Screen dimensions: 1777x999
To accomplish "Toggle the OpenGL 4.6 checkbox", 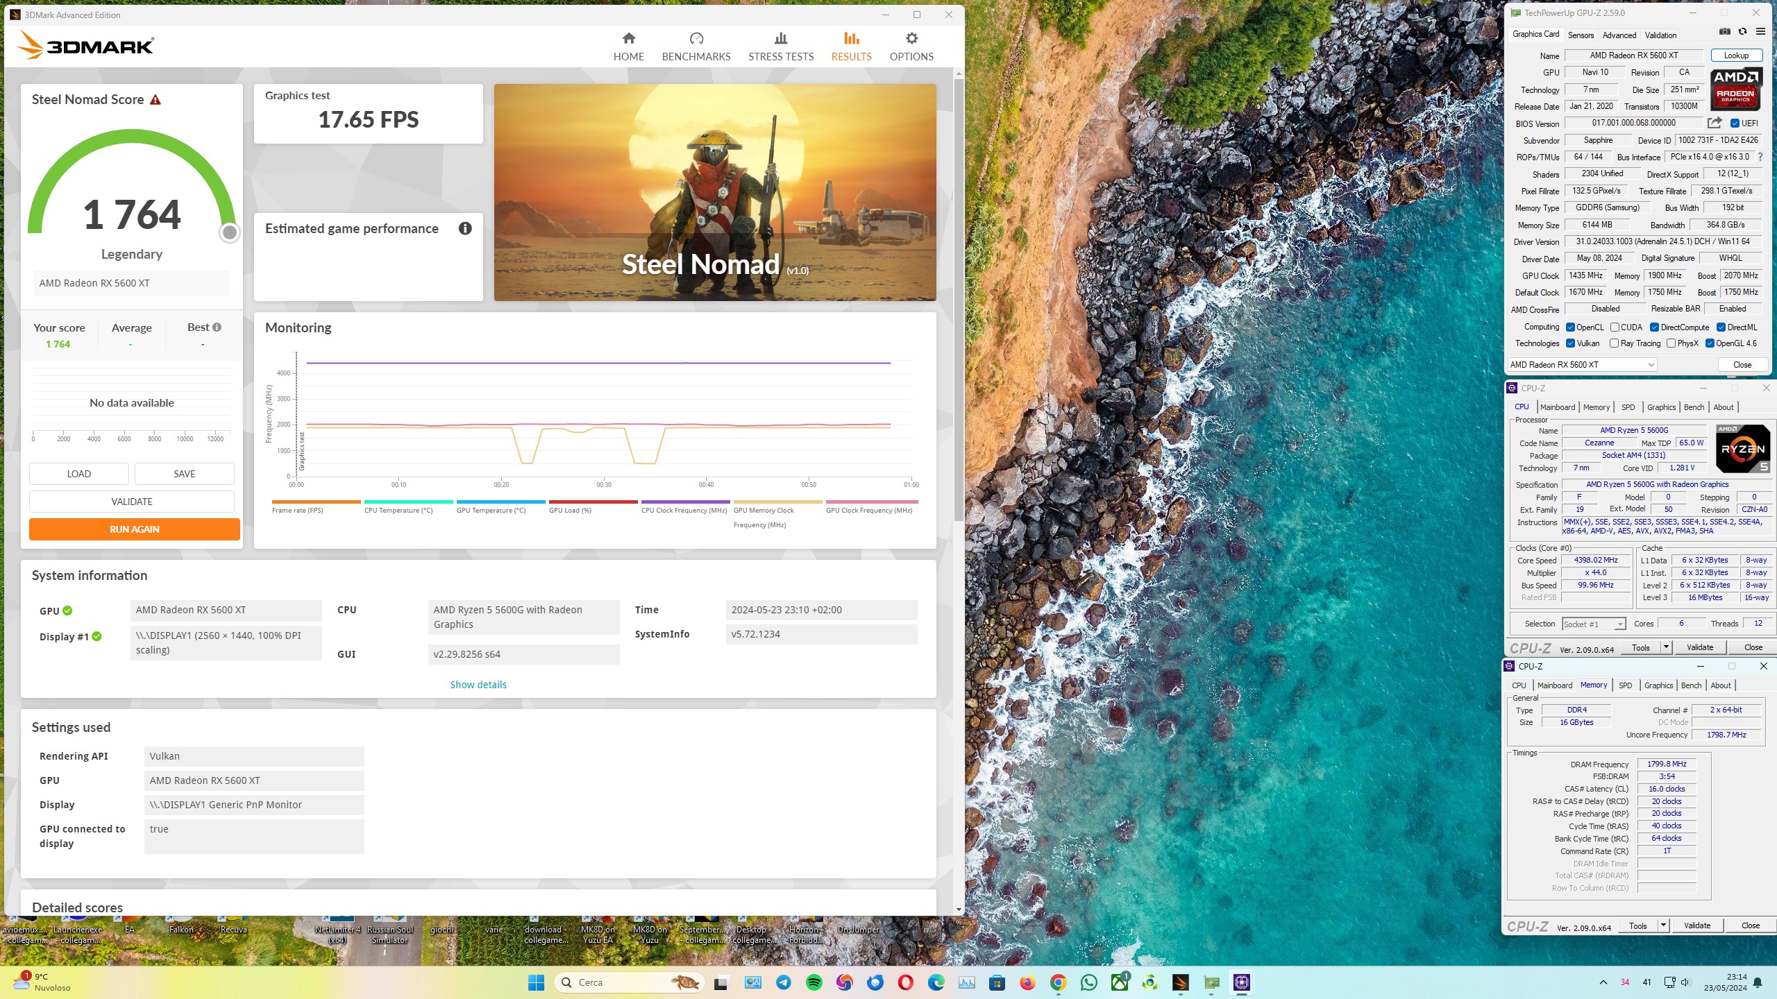I will 1710,343.
